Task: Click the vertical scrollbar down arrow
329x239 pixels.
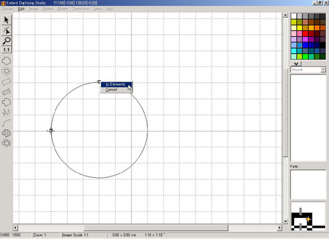Action: (x=285, y=221)
